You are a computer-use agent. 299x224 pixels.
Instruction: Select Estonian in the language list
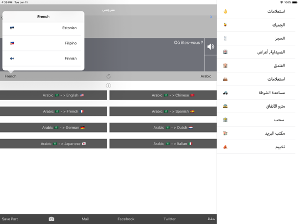[x=43, y=28]
